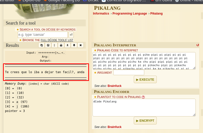Download results with the download arrow icon
The height and width of the screenshot is (133, 203).
(x=67, y=45)
